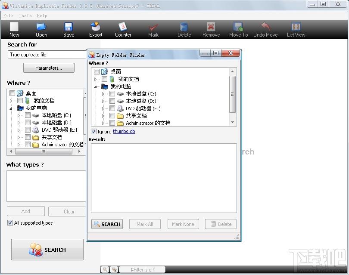Image resolution: width=349 pixels, height=275 pixels.
Task: Click the New session toolbar icon
Action: point(14,27)
